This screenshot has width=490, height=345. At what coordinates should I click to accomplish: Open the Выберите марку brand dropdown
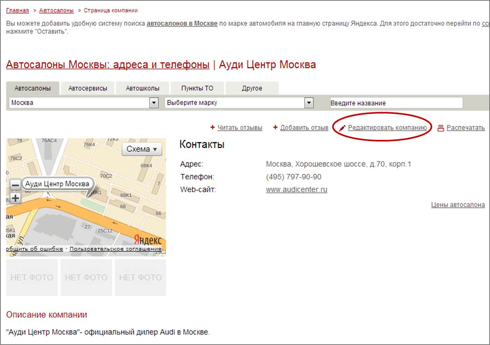click(309, 103)
